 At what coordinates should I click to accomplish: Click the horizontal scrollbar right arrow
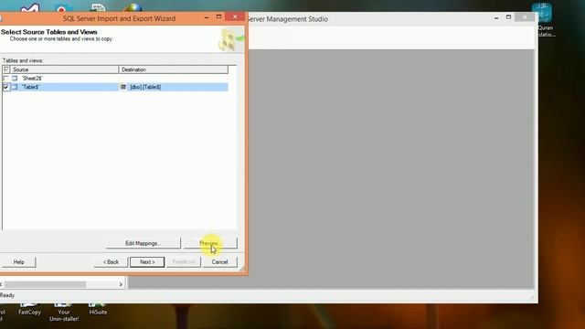pos(121,284)
